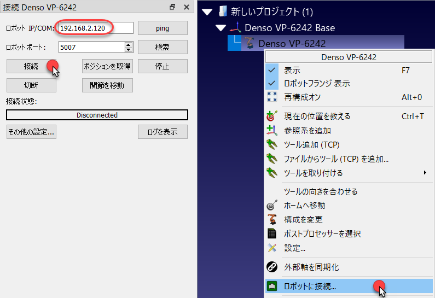Screen dimensions: 435x298
Task: Toggle the 表示 checkmark in the context menu
Action: pyautogui.click(x=272, y=70)
